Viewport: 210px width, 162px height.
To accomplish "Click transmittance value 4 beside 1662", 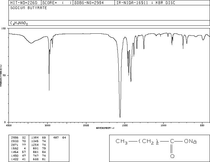I will tap(25, 148).
